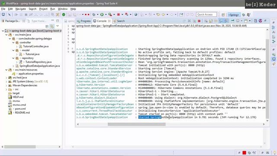This screenshot has width=277, height=156.
Task: Select TutorialRepository.java in the tree
Action: [x=39, y=62]
